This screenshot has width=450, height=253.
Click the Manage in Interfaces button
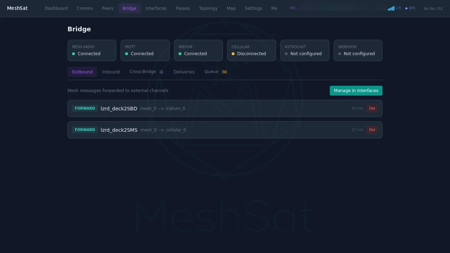click(x=356, y=90)
